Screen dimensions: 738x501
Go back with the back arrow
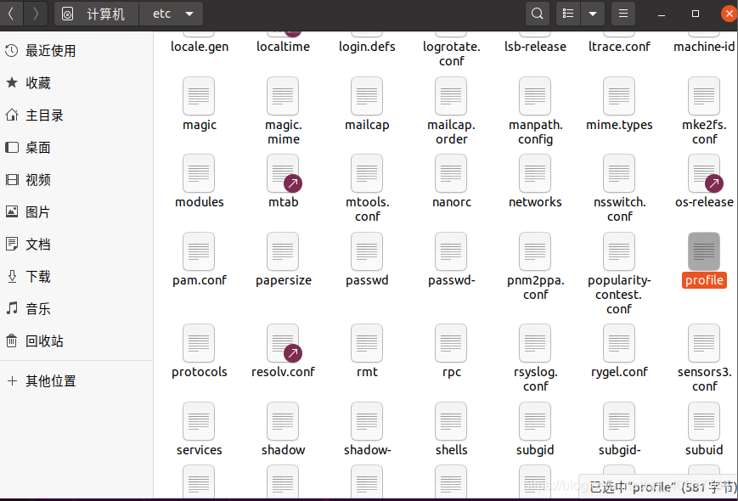pos(11,14)
